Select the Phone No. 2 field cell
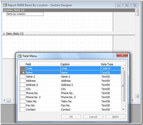Image resolution: width=143 pixels, height=125 pixels. (x=43, y=97)
